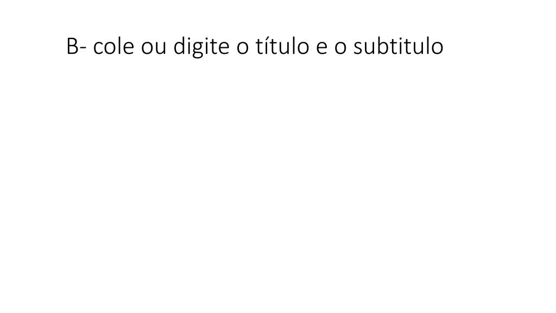Click the slide title text line
The image size is (556, 313).
(x=255, y=47)
